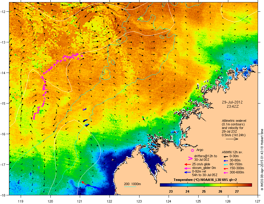Click the 120 longitude axis label
This screenshot has width=264, height=204.
coord(50,201)
